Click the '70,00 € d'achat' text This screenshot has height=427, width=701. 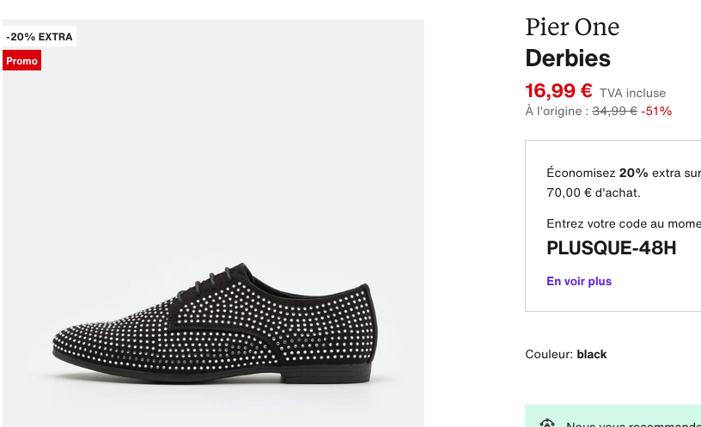pos(594,192)
